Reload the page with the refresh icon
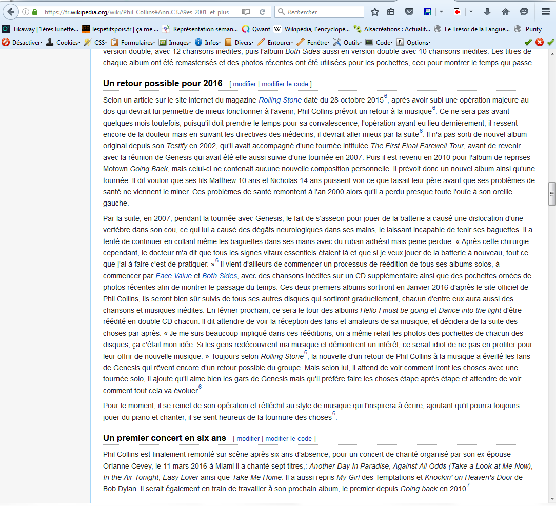The height and width of the screenshot is (506, 556). coord(262,12)
